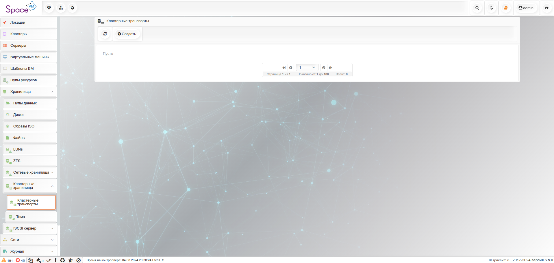The height and width of the screenshot is (263, 554).
Task: Click the double checkmark icon in status bar
Action: [x=49, y=260]
